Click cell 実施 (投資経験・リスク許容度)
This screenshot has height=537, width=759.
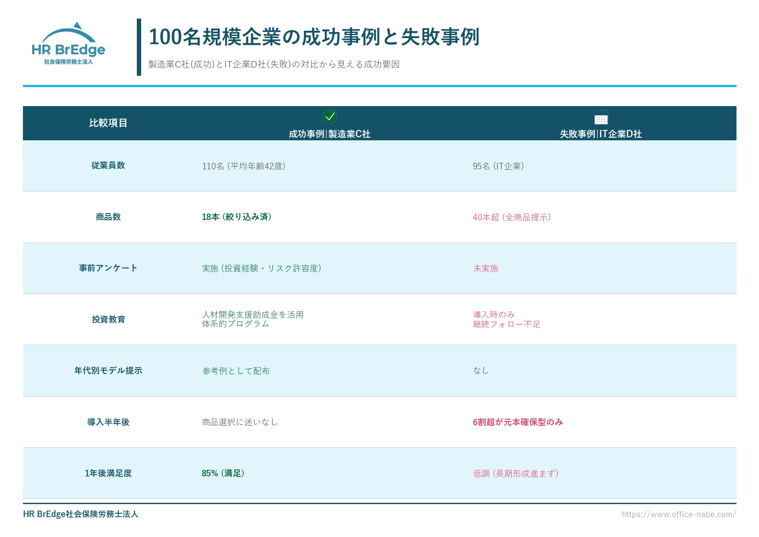click(x=262, y=268)
